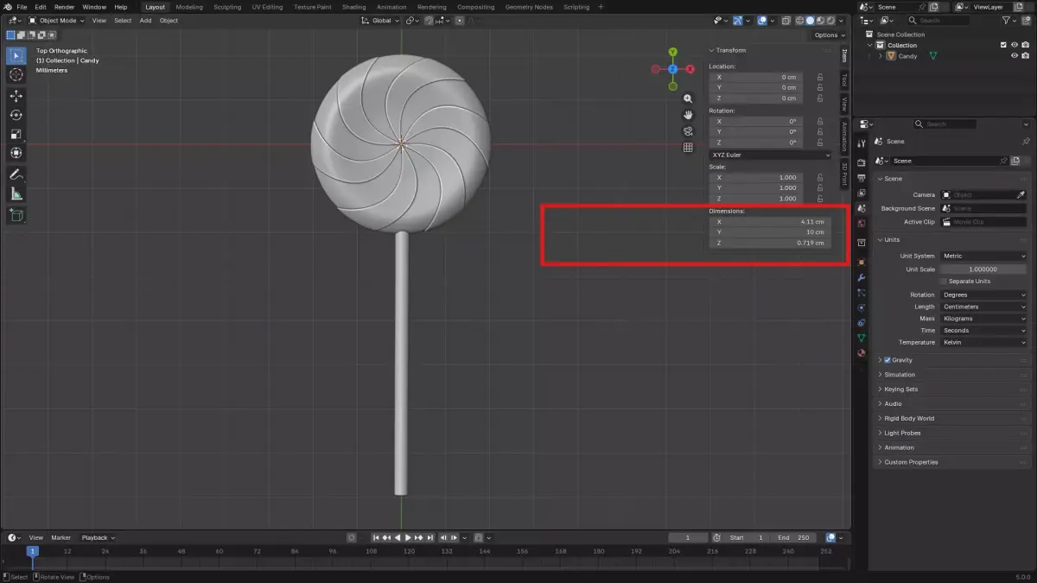Enable the Separate Units checkbox
Image resolution: width=1037 pixels, height=583 pixels.
pyautogui.click(x=944, y=282)
